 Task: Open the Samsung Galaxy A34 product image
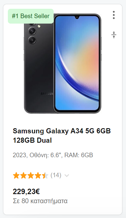[63, 63]
